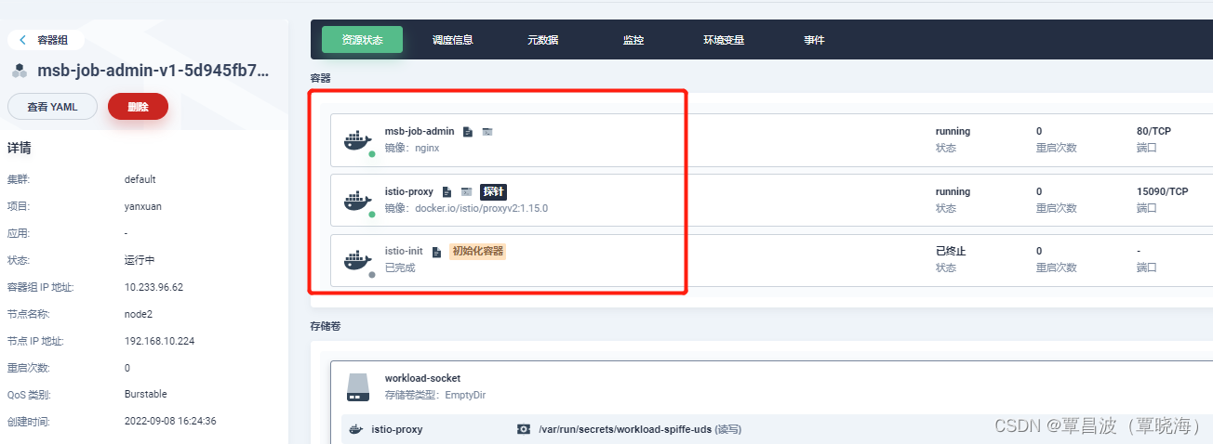
Task: Click the workload-socket volume name
Action: [422, 379]
